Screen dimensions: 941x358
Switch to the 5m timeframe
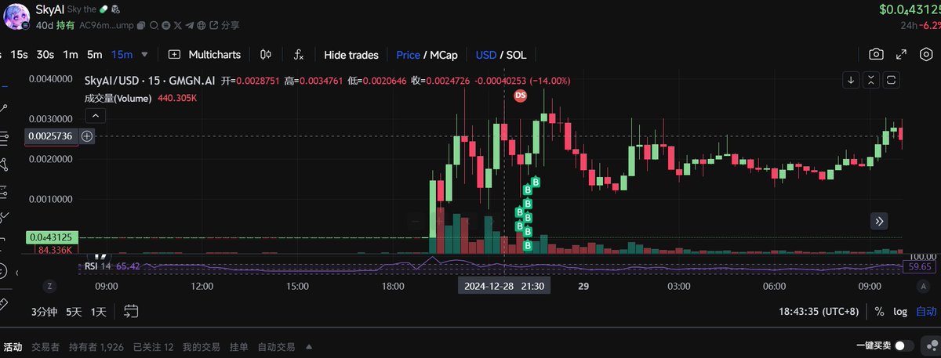click(94, 55)
